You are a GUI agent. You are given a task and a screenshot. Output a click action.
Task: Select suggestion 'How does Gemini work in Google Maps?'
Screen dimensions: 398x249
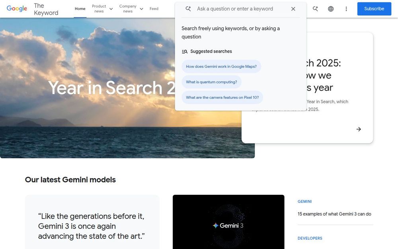coord(221,66)
